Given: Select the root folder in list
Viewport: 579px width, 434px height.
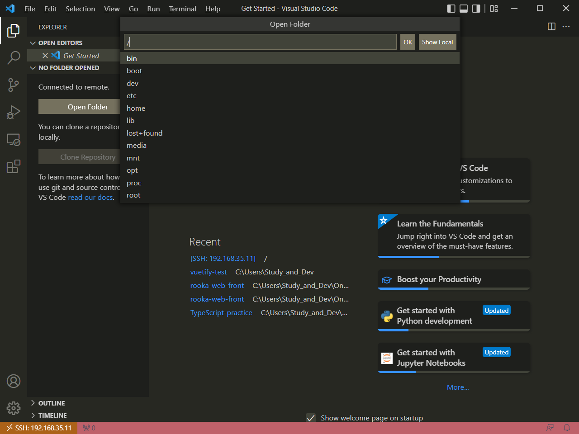Looking at the screenshot, I should click(x=290, y=195).
